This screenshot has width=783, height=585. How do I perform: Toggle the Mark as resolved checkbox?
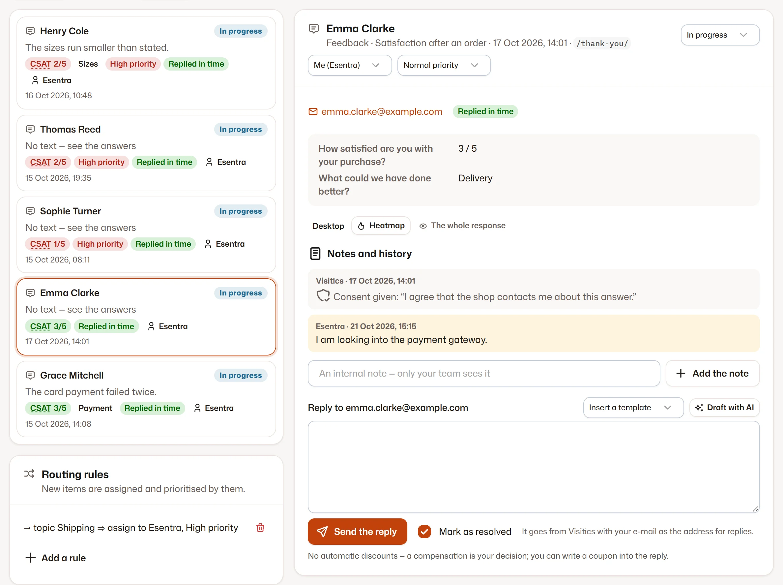(x=424, y=532)
